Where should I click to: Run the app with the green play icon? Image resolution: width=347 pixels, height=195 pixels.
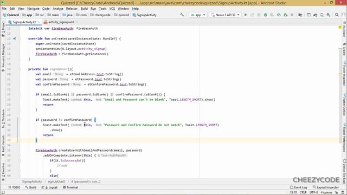246,15
